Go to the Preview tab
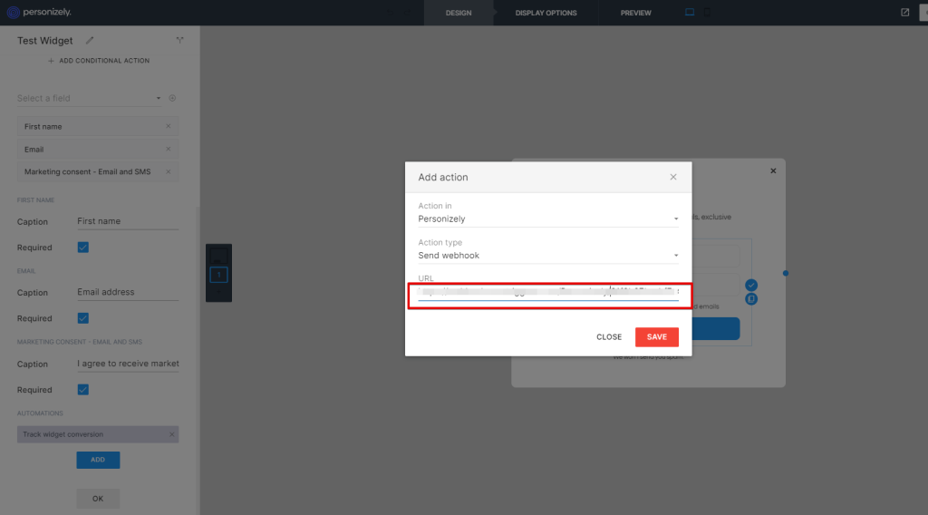This screenshot has width=928, height=515. coord(635,13)
